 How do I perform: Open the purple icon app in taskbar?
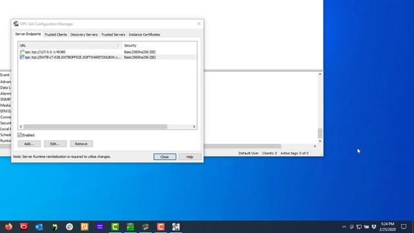tap(100, 227)
